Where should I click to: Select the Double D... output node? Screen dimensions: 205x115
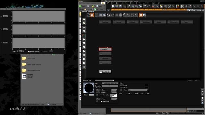click(x=105, y=72)
